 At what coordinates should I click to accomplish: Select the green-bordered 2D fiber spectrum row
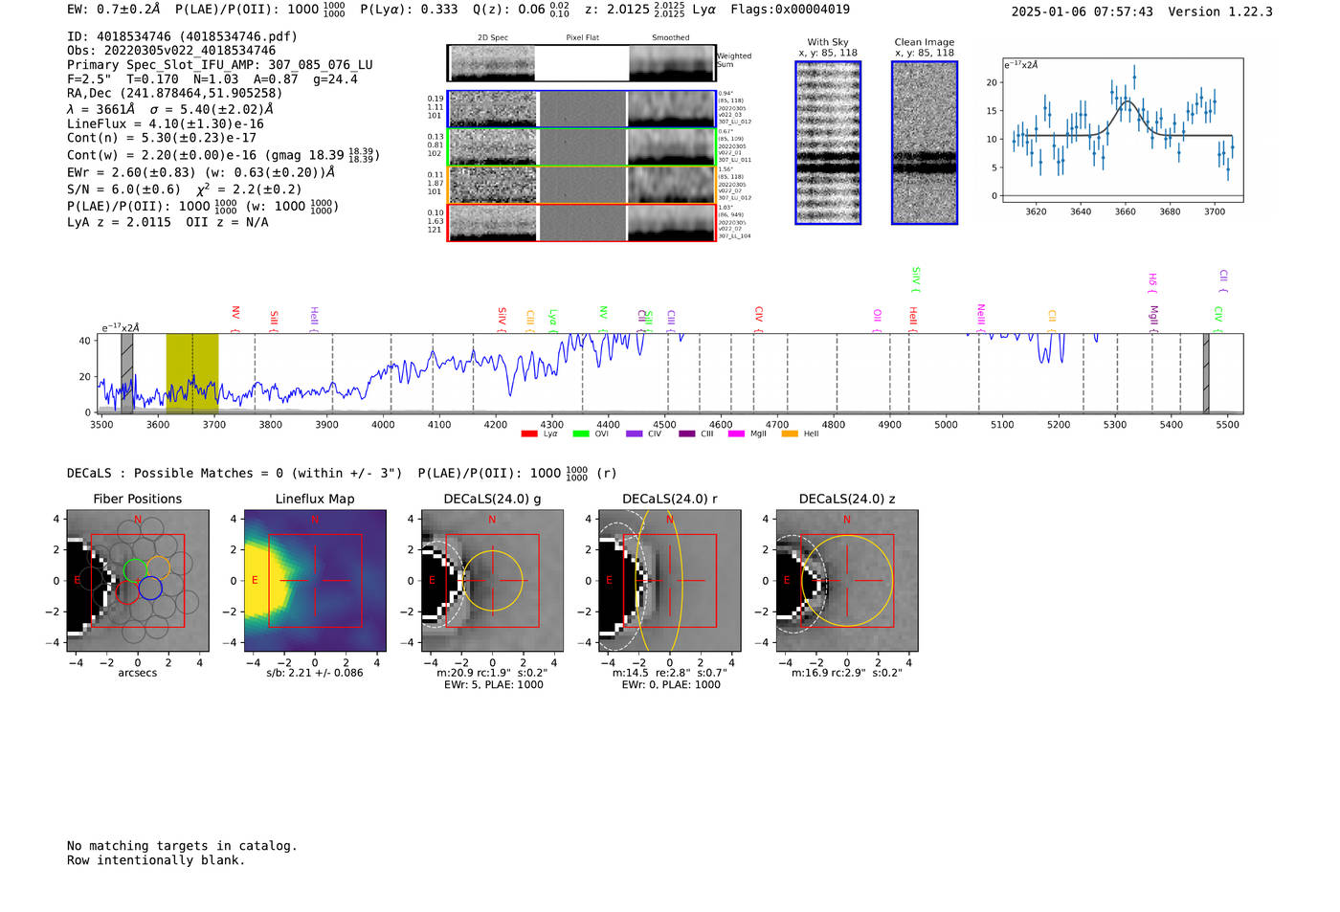tap(581, 146)
